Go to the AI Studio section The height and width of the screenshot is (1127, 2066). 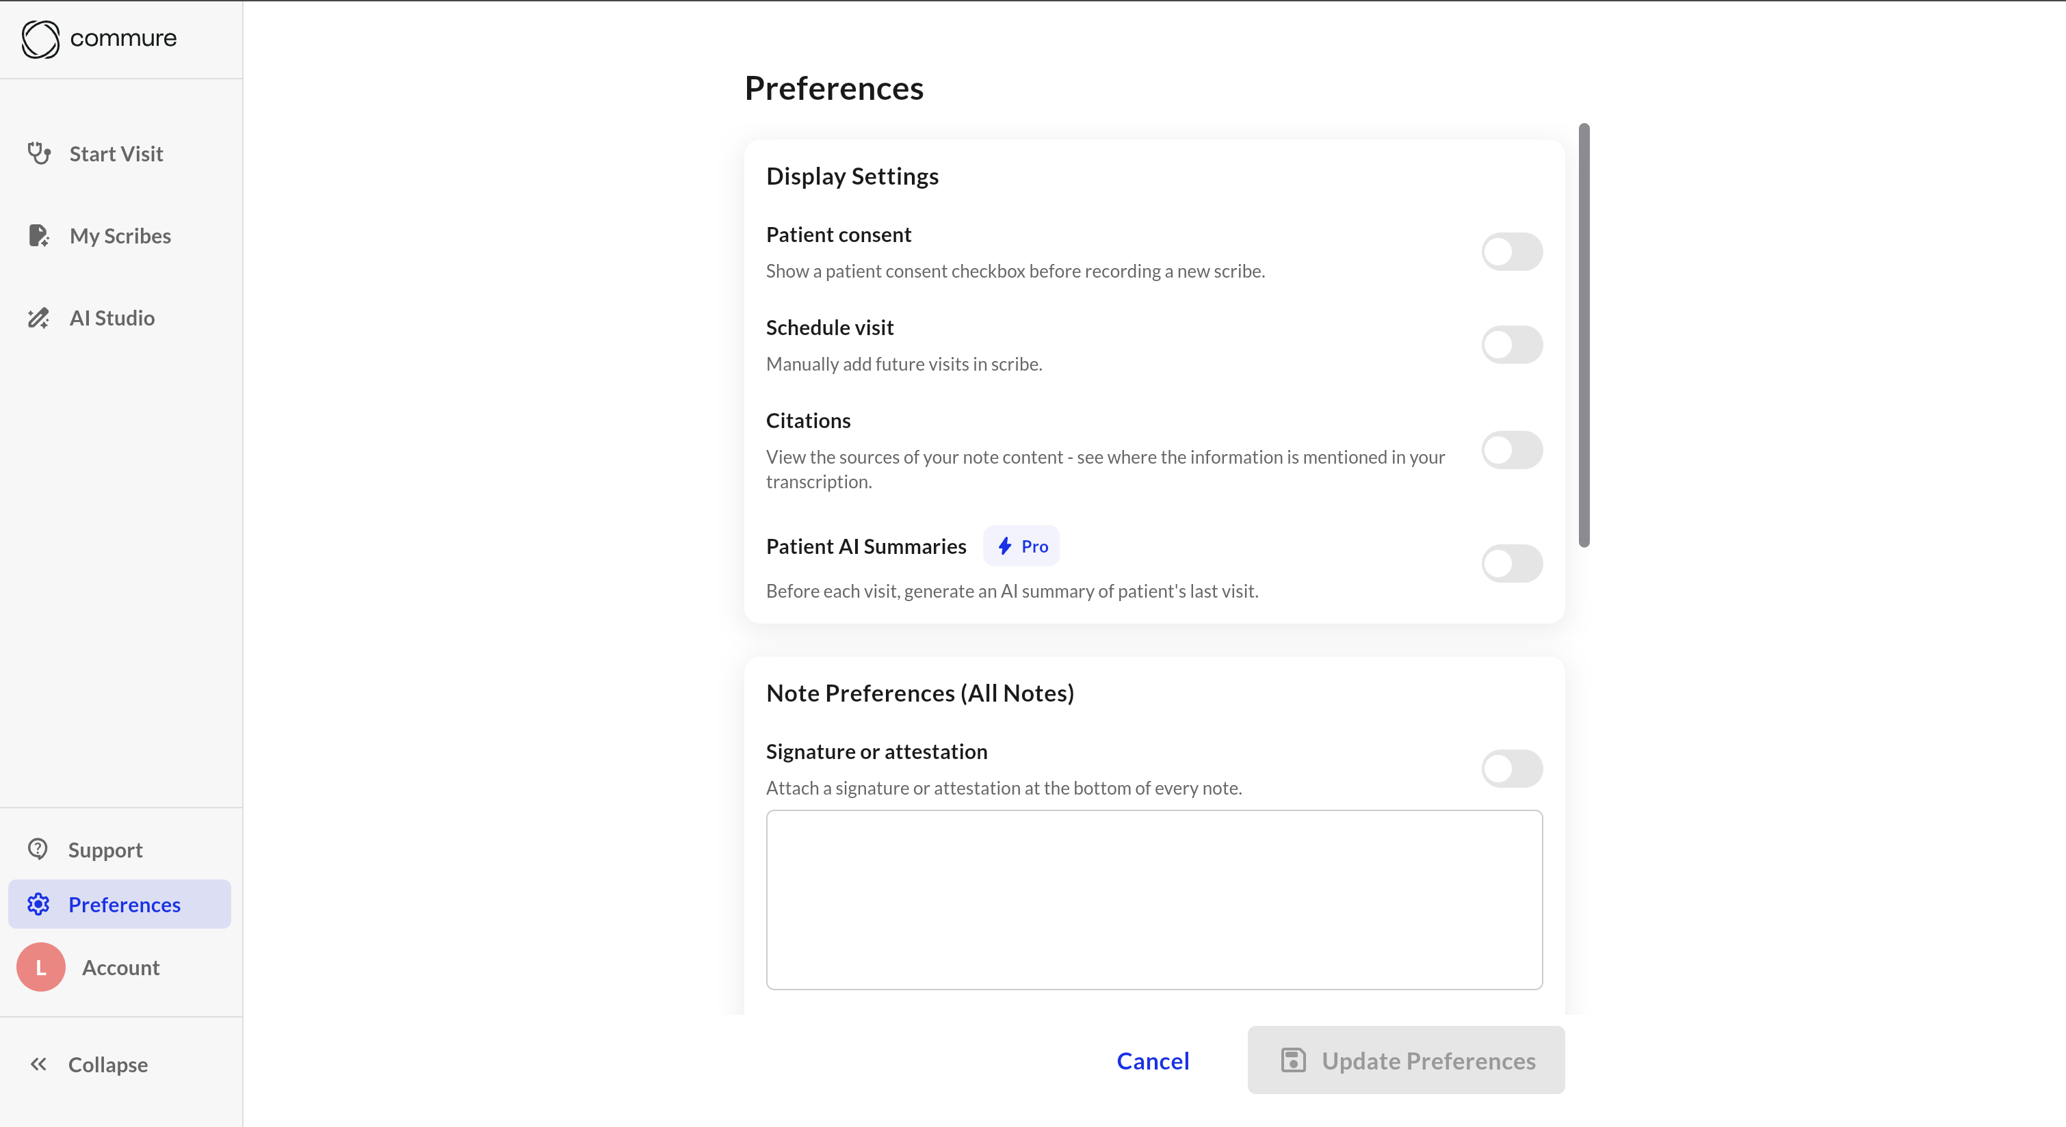coord(112,318)
